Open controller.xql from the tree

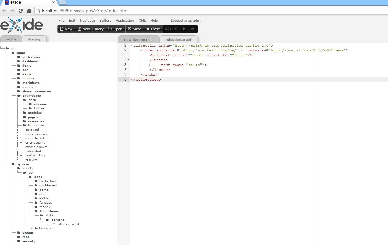pos(35,138)
